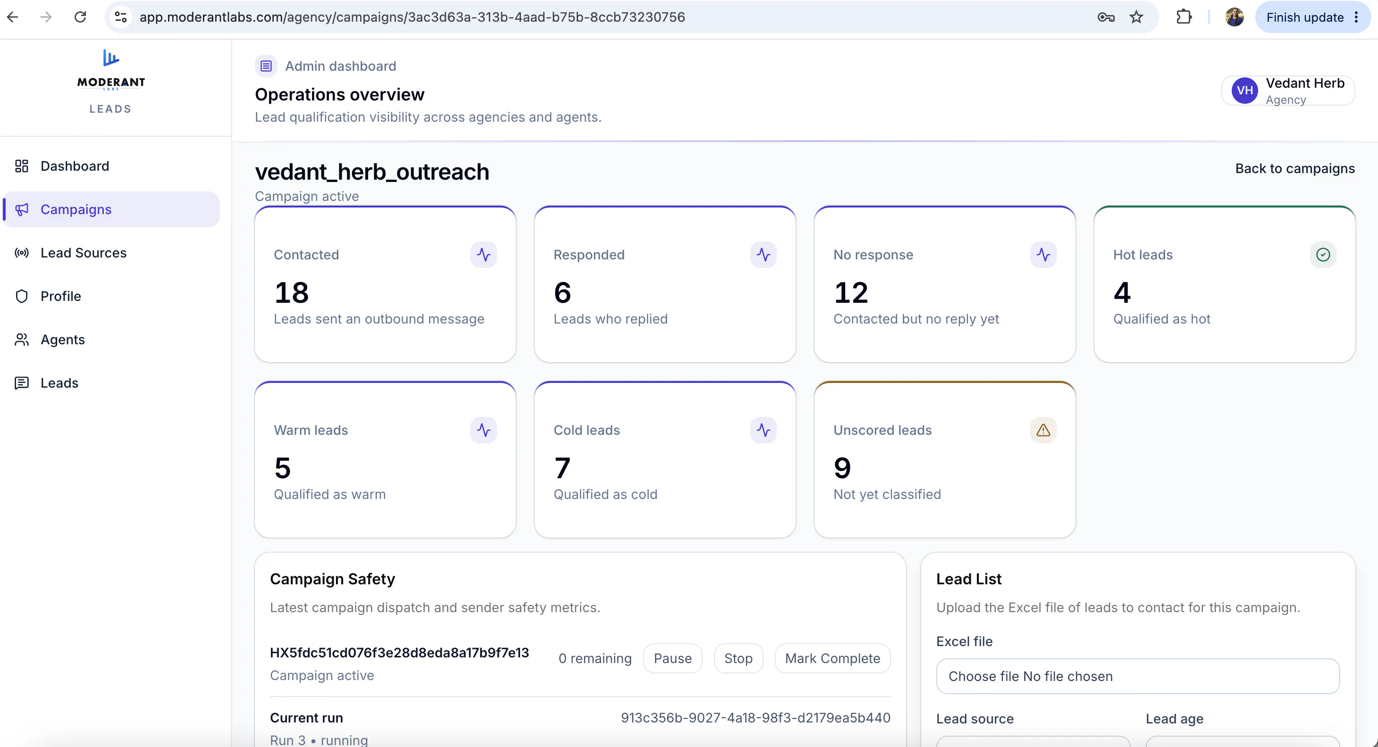1378x747 pixels.
Task: Open the saved passwords key icon
Action: pyautogui.click(x=1106, y=17)
